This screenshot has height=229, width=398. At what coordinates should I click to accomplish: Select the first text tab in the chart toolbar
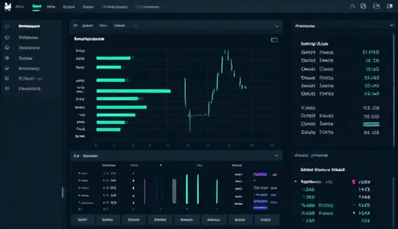coord(88,26)
